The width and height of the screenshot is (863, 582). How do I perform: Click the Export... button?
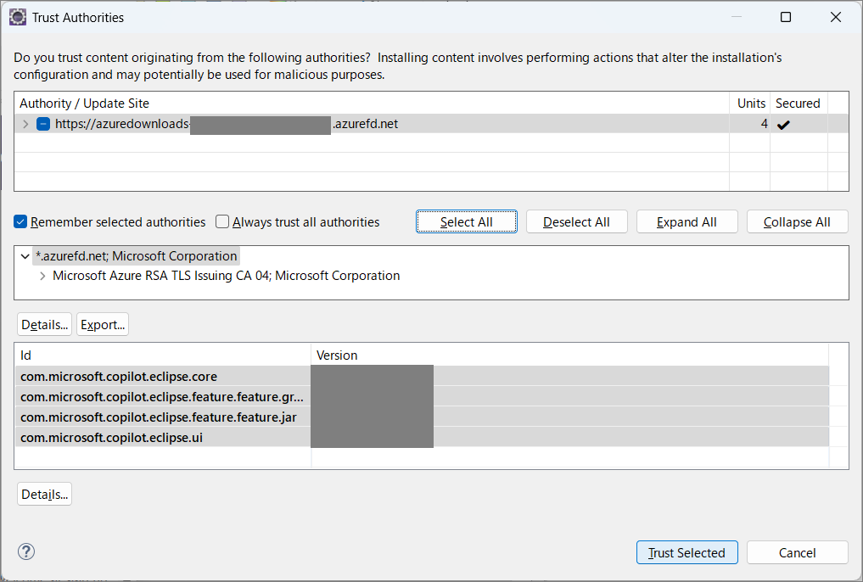pyautogui.click(x=103, y=325)
